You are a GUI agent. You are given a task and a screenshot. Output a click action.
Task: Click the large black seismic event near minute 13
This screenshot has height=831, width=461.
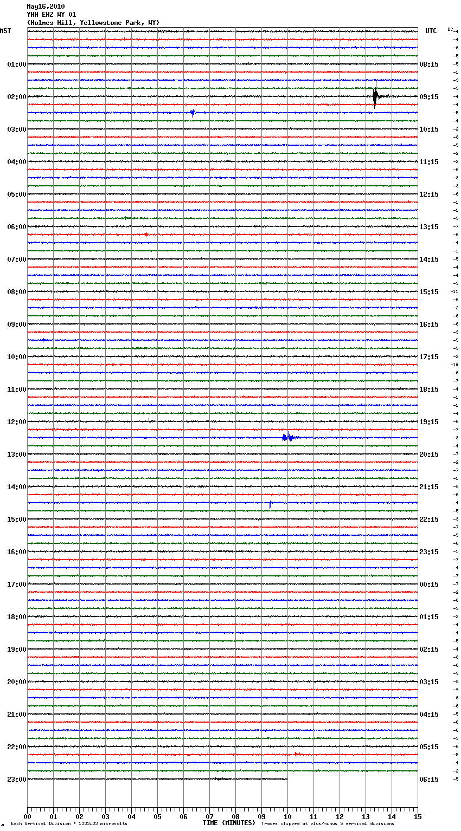pyautogui.click(x=375, y=97)
